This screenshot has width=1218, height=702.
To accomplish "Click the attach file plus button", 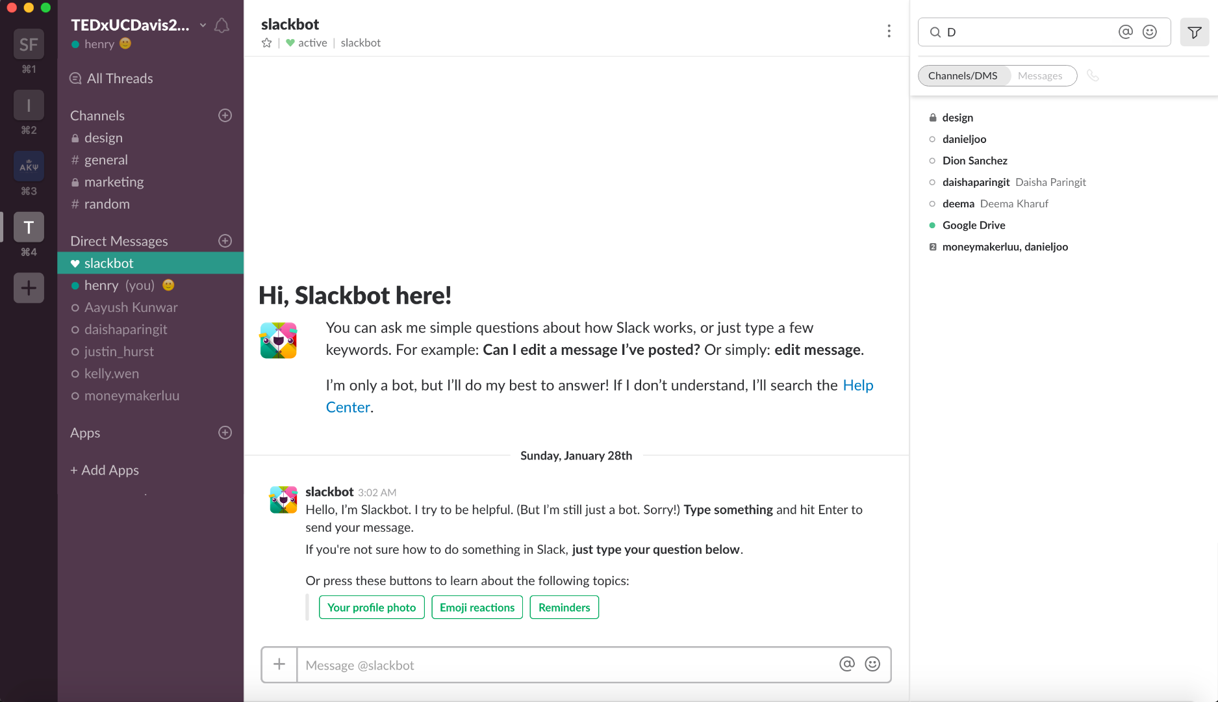I will tap(279, 664).
